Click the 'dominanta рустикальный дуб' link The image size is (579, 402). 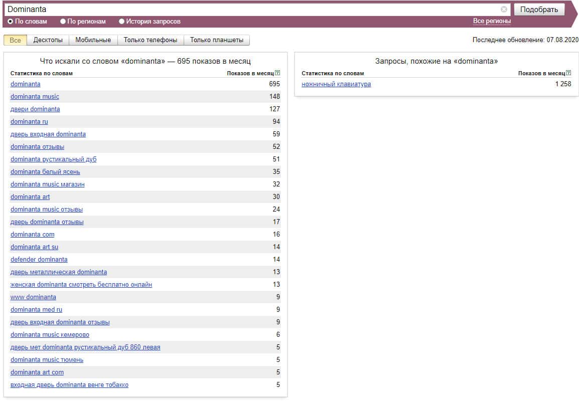coord(53,159)
